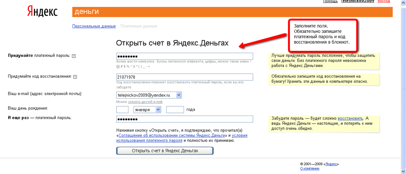Image resolution: width=406 pixels, height=174 pixels.
Task: Open the birth month dropdown showing января
Action: 147,110
